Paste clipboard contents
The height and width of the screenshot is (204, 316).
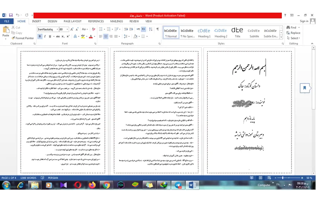pos(6,32)
